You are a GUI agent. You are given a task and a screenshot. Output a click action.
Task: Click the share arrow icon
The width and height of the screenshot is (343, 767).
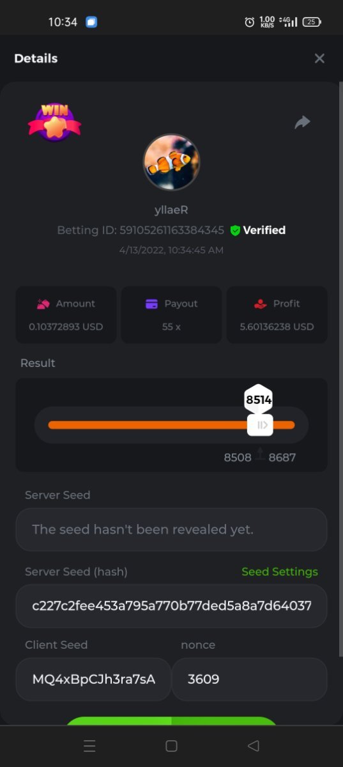(302, 122)
